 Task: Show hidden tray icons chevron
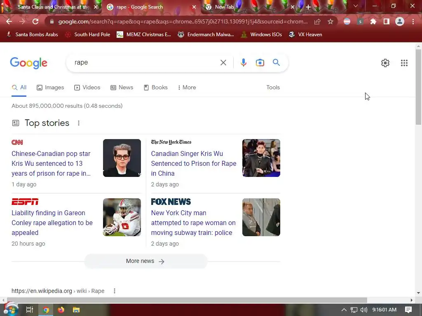[344, 310]
